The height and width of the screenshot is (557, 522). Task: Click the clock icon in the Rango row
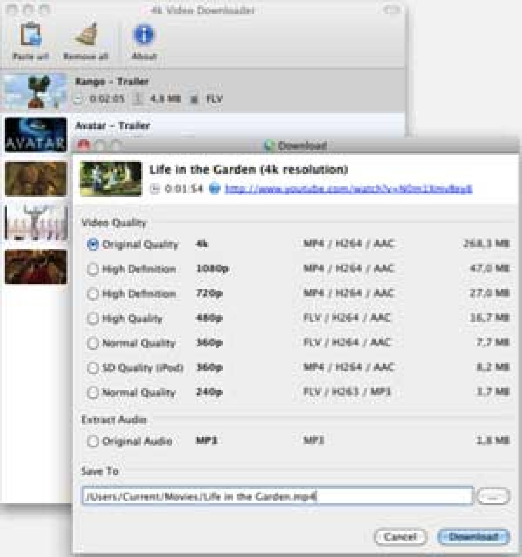click(x=78, y=99)
